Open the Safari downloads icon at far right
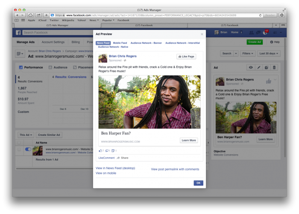 pos(282,15)
